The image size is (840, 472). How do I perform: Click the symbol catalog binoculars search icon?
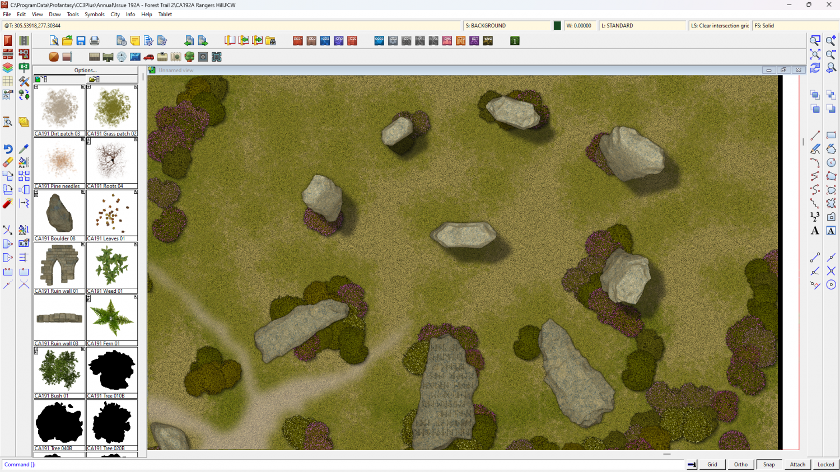coord(270,41)
